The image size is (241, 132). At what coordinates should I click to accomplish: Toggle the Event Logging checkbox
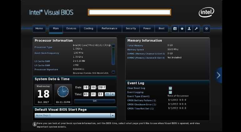(170, 92)
